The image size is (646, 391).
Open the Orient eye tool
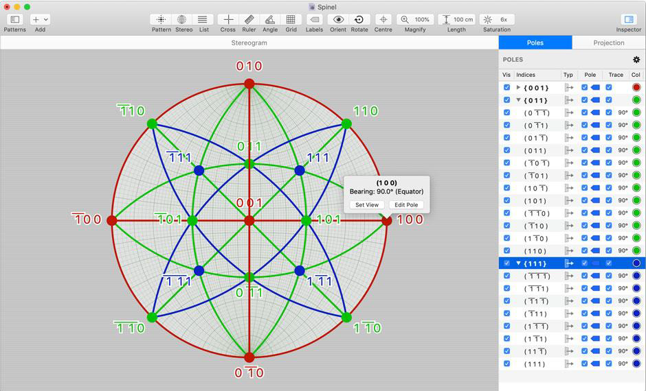(x=338, y=19)
